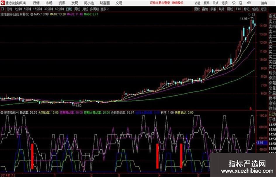Switch to the 30分钟 period tab

pos(48,9)
